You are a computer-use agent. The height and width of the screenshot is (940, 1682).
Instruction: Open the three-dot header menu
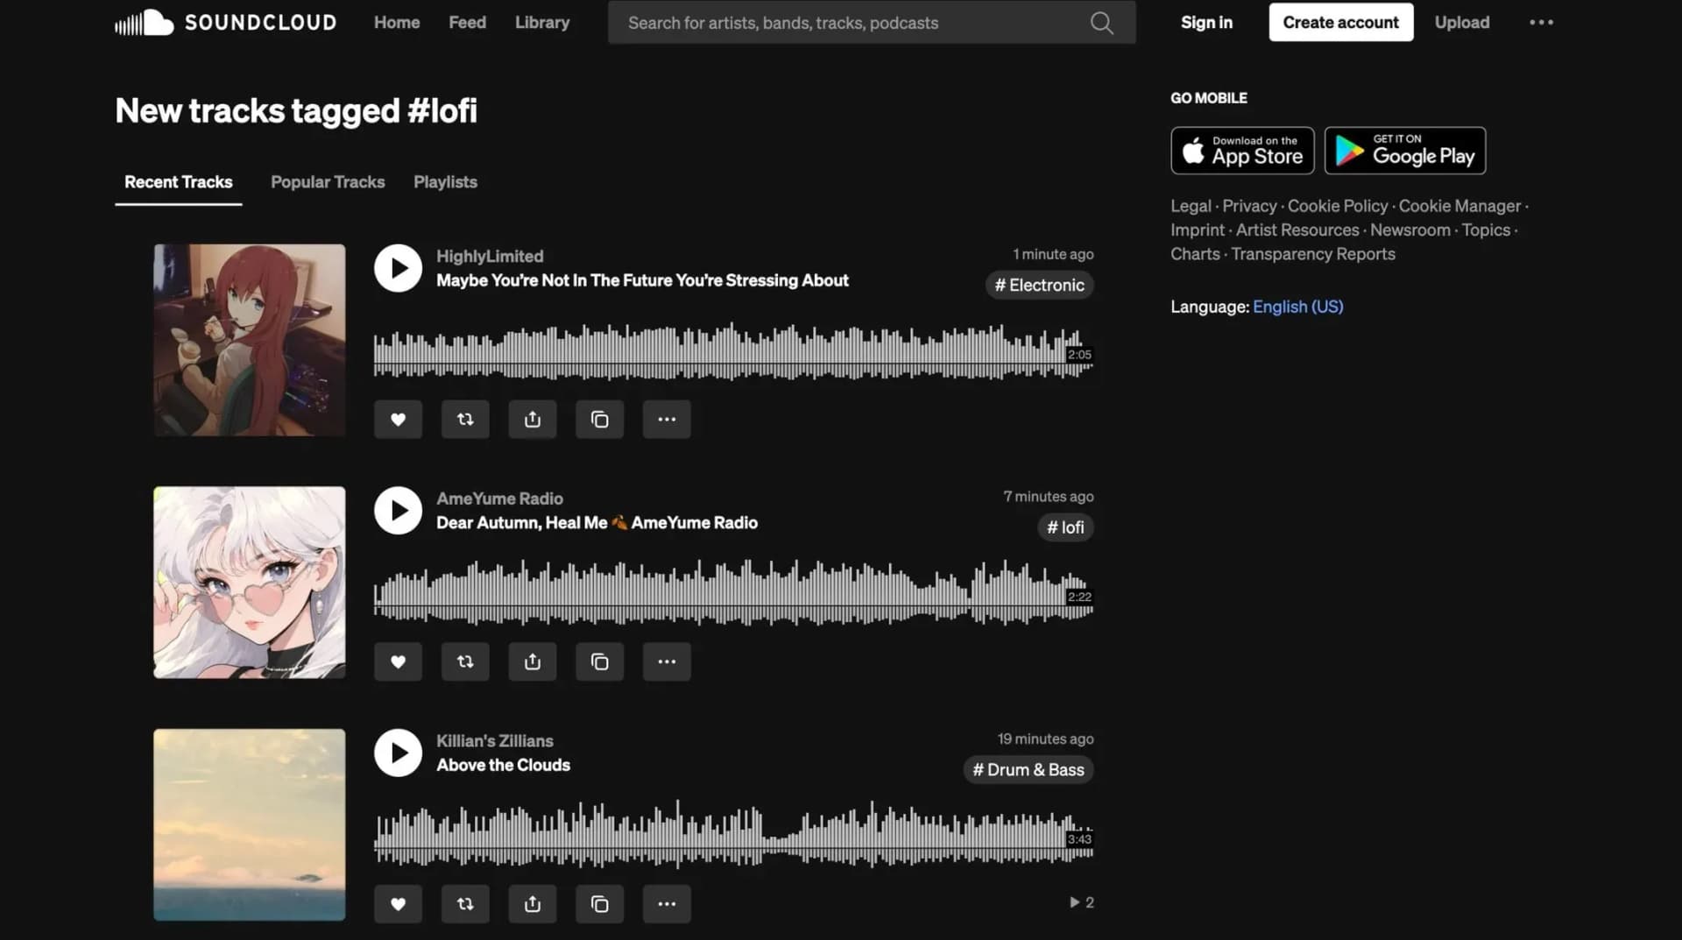(x=1541, y=23)
